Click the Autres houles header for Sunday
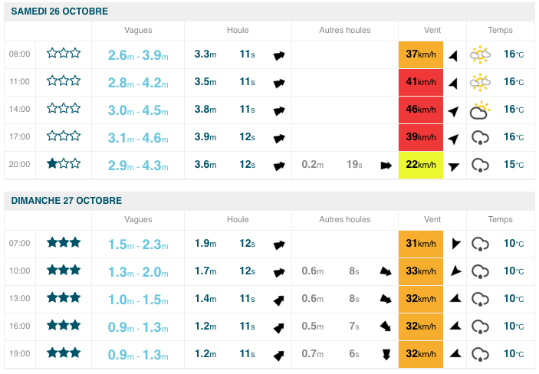Viewport: 539px width, 374px height. click(x=345, y=220)
